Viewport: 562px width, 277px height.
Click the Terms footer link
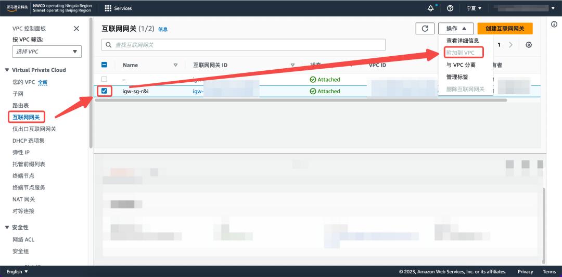pos(549,272)
